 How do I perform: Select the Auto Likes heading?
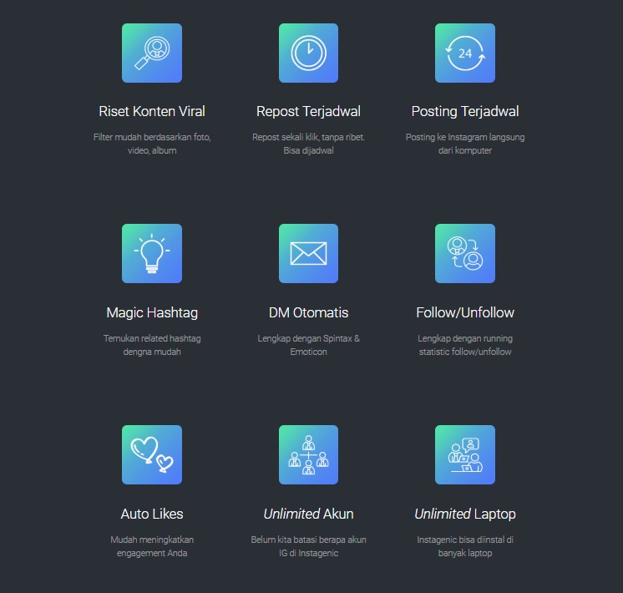tap(152, 514)
